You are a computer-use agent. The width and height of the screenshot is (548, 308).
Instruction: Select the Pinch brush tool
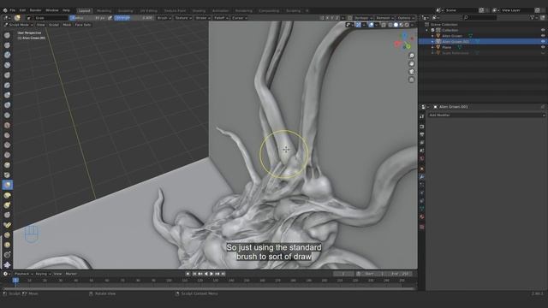(x=7, y=175)
